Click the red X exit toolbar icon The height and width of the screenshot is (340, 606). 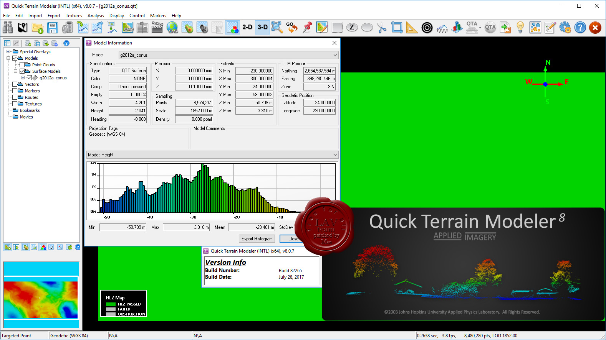pos(595,27)
